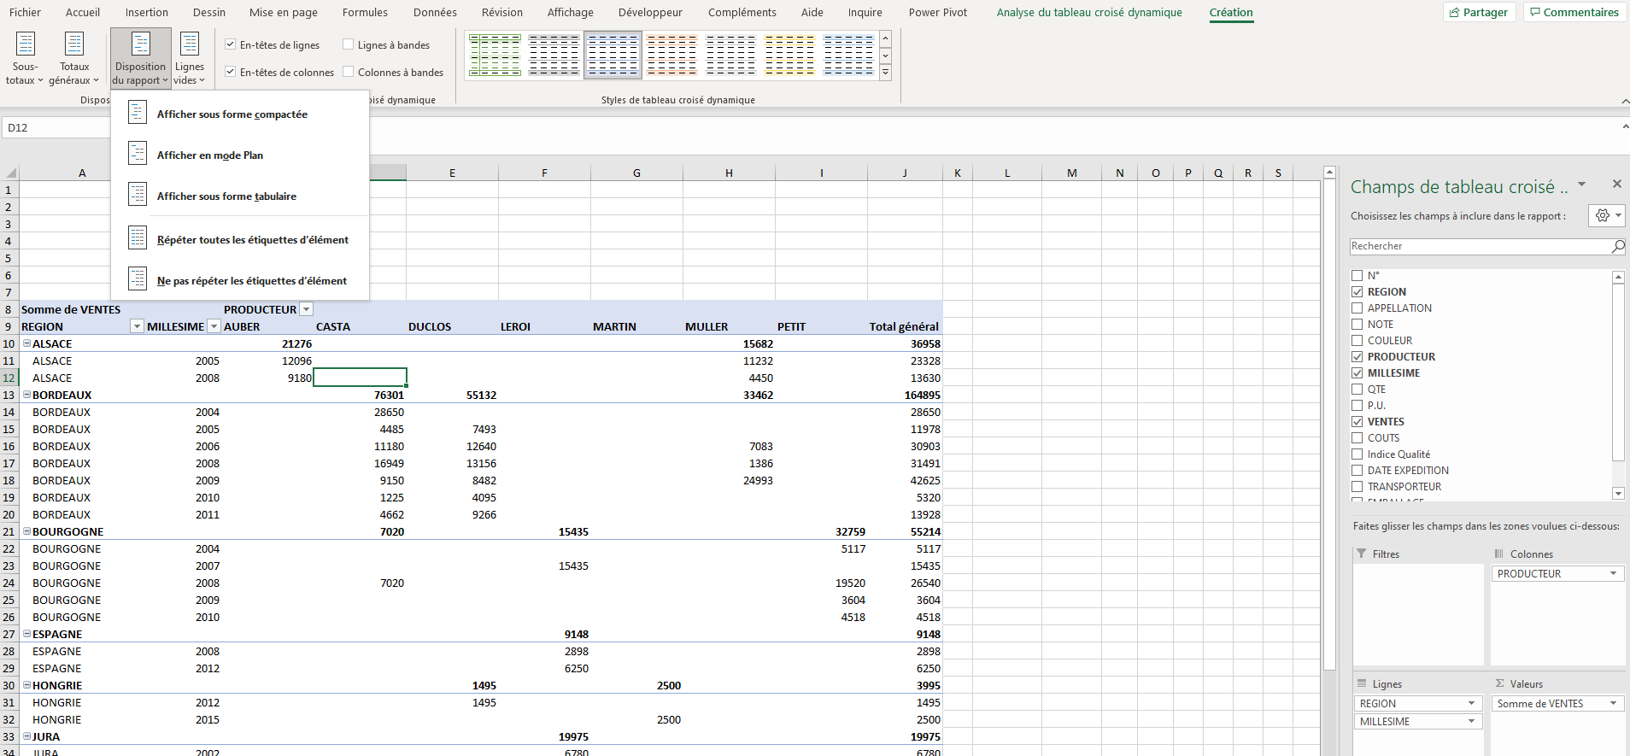Choose Ne pas répéter les étiquettes d'élément
This screenshot has height=756, width=1630.
251,281
